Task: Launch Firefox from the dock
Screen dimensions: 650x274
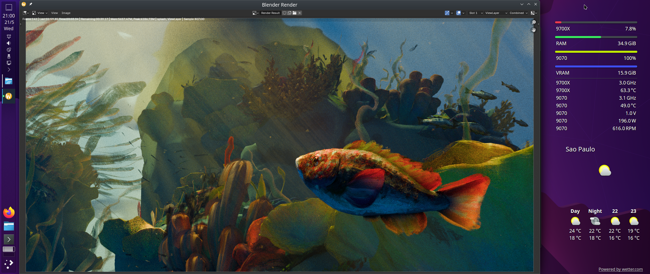Action: tap(9, 213)
